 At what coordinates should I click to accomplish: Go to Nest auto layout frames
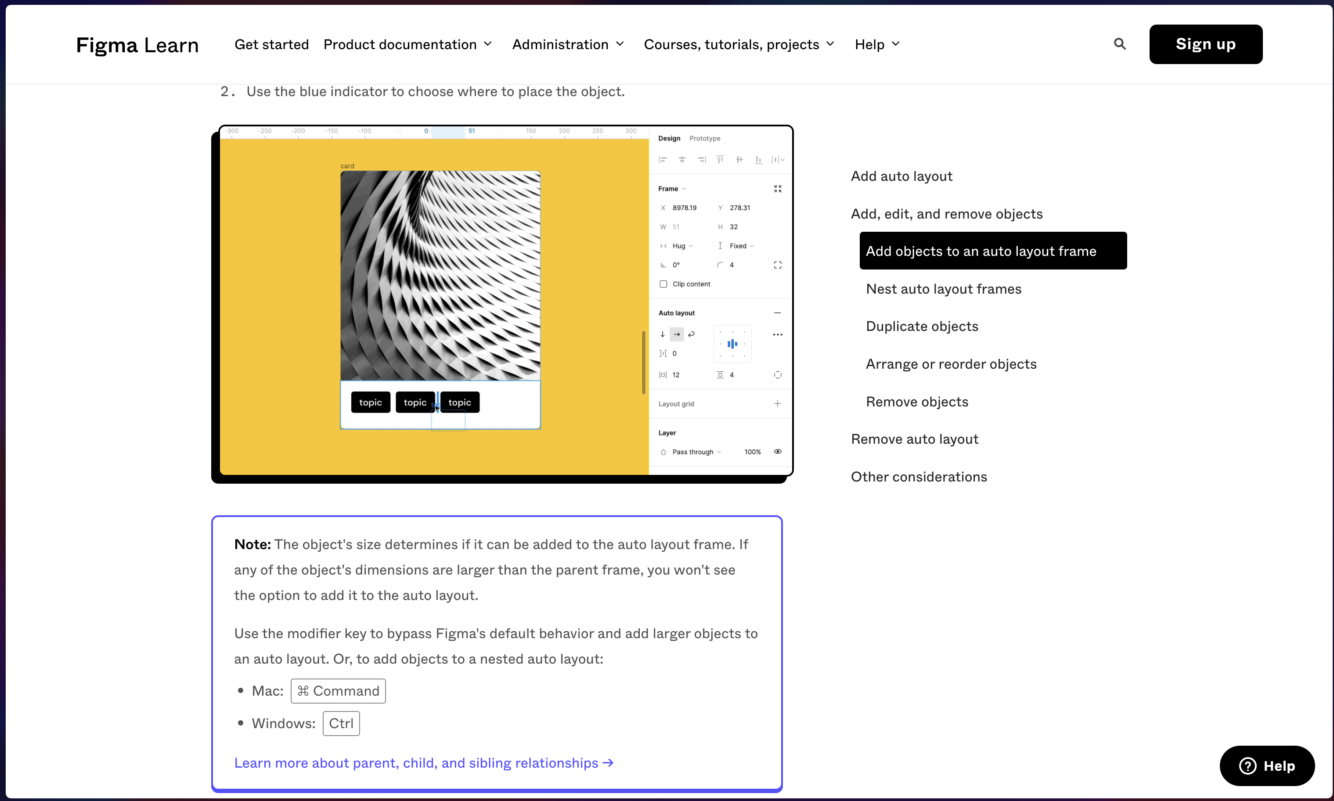coord(943,289)
